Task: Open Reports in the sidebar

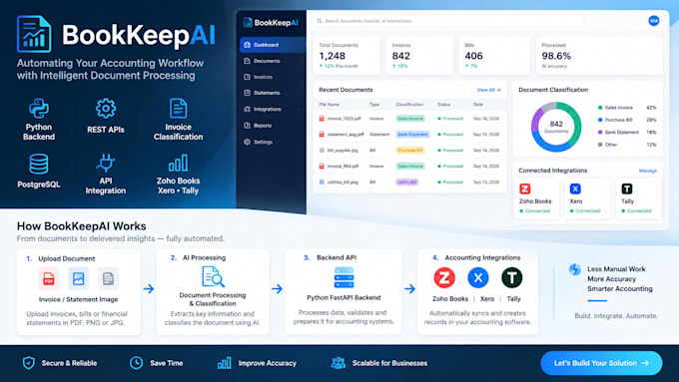Action: (x=273, y=126)
